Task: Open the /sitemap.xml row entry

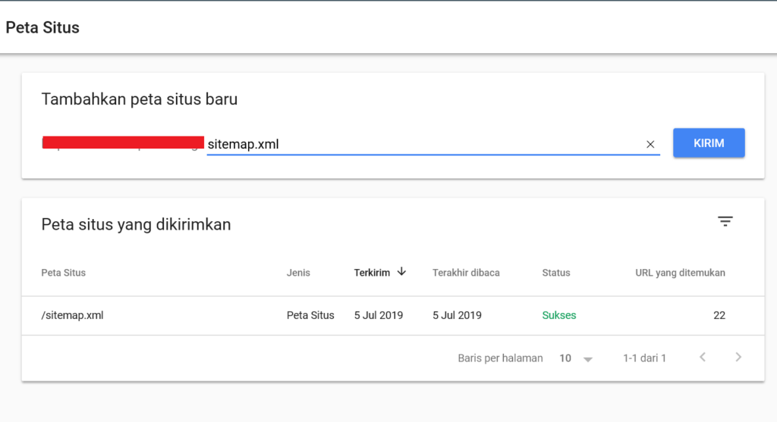Action: pyautogui.click(x=73, y=315)
